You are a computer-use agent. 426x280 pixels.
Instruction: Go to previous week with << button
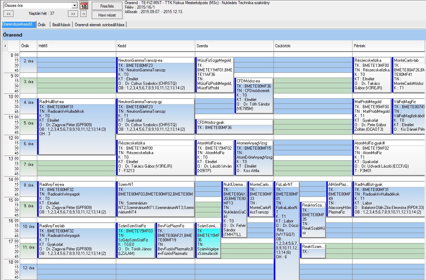[8, 14]
